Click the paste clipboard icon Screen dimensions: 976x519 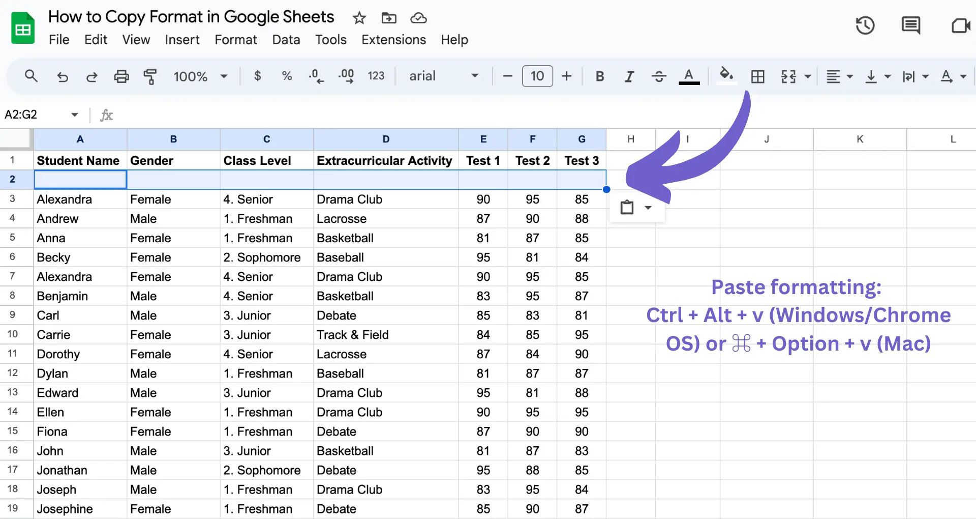[627, 207]
